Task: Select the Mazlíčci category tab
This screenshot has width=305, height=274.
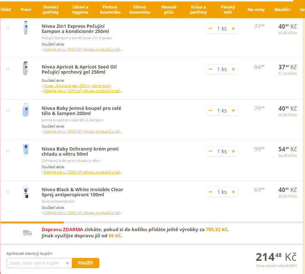Action: pos(282,10)
